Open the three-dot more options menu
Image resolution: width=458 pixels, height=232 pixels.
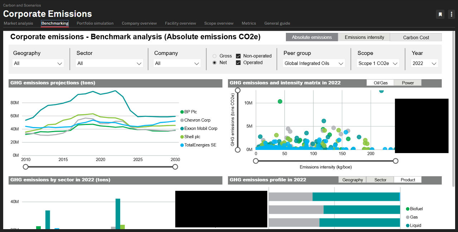click(451, 14)
